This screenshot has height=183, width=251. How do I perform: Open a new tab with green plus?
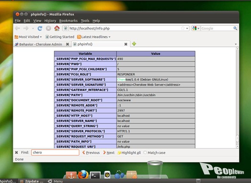(134, 43)
